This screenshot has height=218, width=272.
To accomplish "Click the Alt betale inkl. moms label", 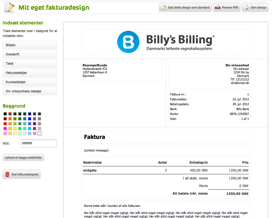I will tap(190, 193).
